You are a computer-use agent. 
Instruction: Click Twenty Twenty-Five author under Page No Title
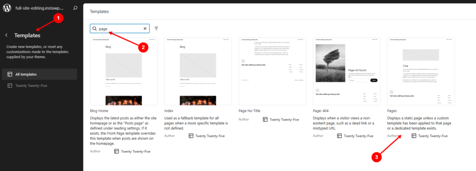[x=284, y=119]
